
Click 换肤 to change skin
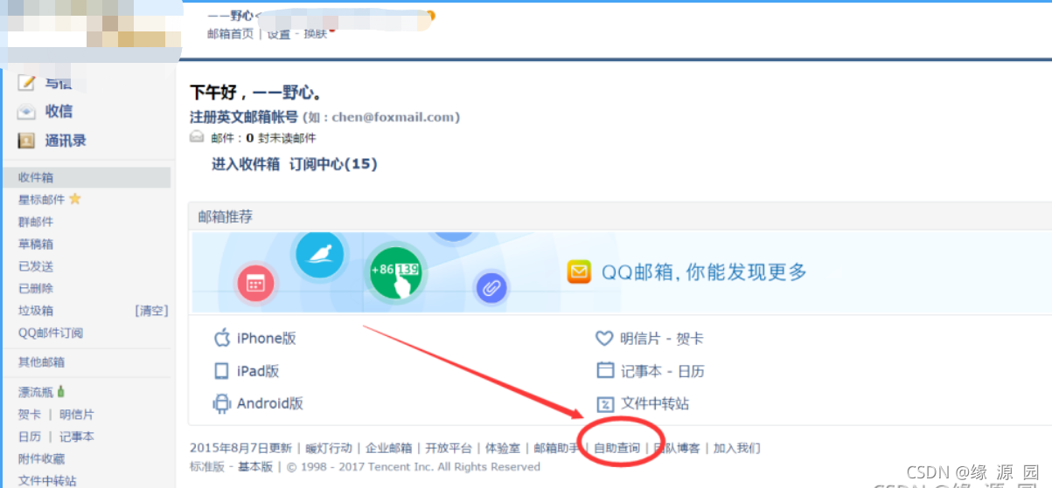pyautogui.click(x=316, y=34)
